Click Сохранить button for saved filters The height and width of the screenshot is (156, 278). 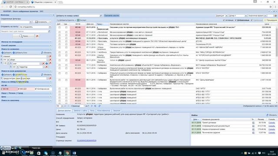click(41, 22)
